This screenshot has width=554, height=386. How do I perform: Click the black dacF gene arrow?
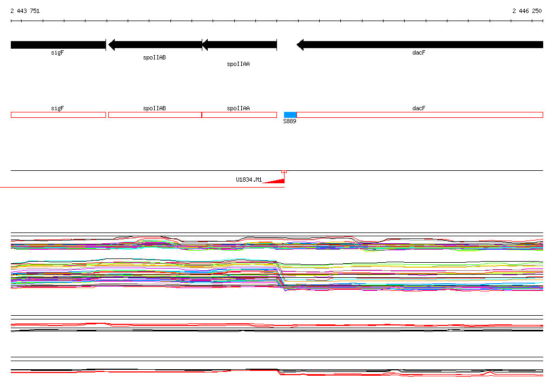[420, 45]
